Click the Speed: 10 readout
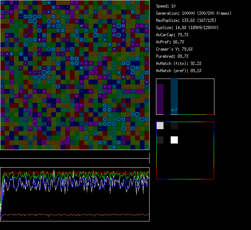The width and height of the screenshot is (251, 230). click(166, 6)
